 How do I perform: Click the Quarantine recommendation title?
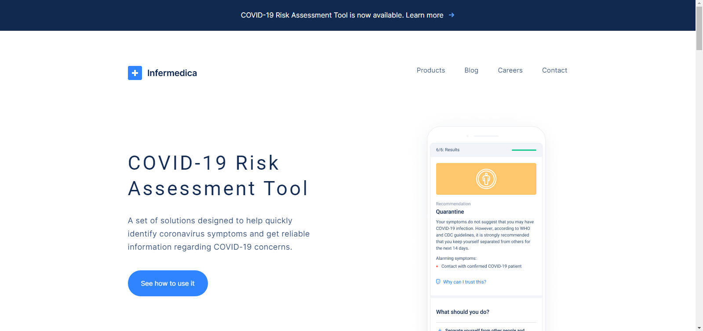click(450, 212)
